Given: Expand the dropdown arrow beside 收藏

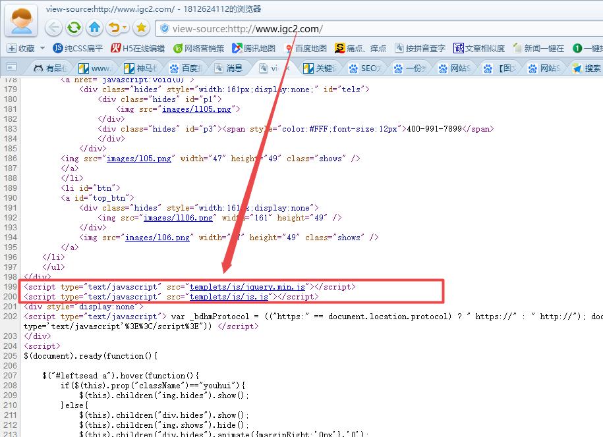Looking at the screenshot, I should click(x=43, y=48).
